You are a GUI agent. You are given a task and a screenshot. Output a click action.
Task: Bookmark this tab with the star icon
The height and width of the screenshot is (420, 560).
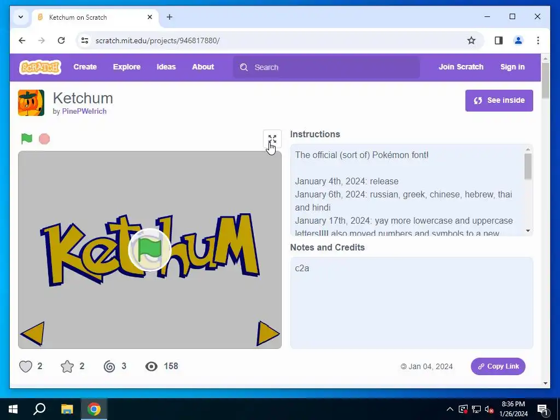click(471, 40)
